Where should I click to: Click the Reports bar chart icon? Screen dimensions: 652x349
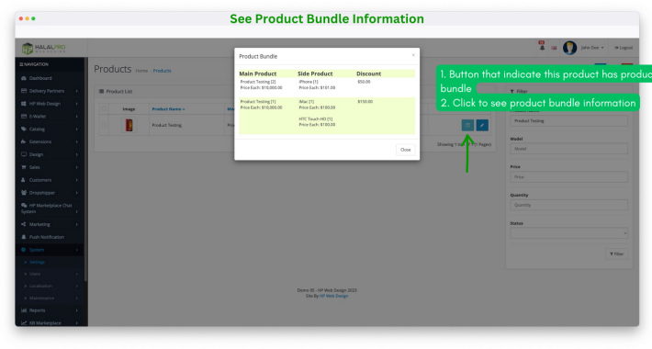tap(24, 310)
